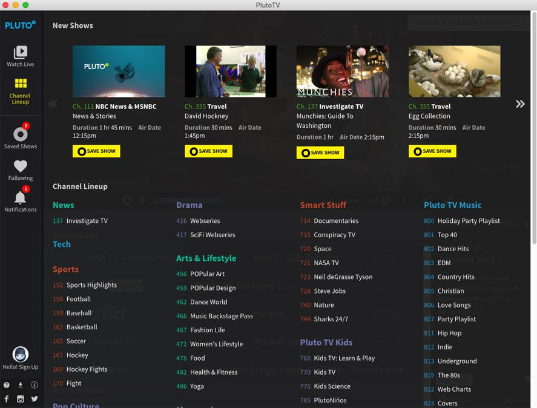Viewport: 537px width, 408px height.
Task: Switch to the Channel Lineup tab
Action: tap(20, 90)
